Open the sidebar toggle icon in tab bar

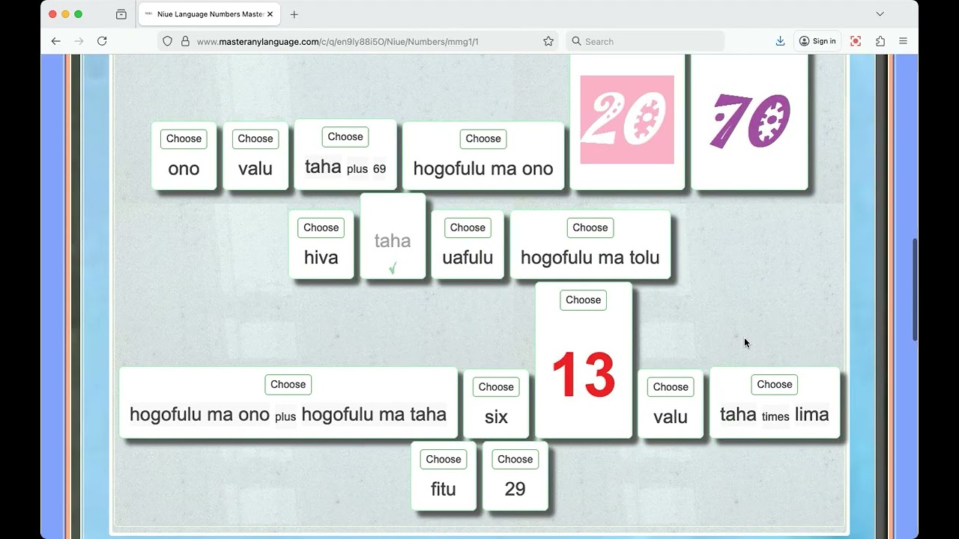pos(121,14)
